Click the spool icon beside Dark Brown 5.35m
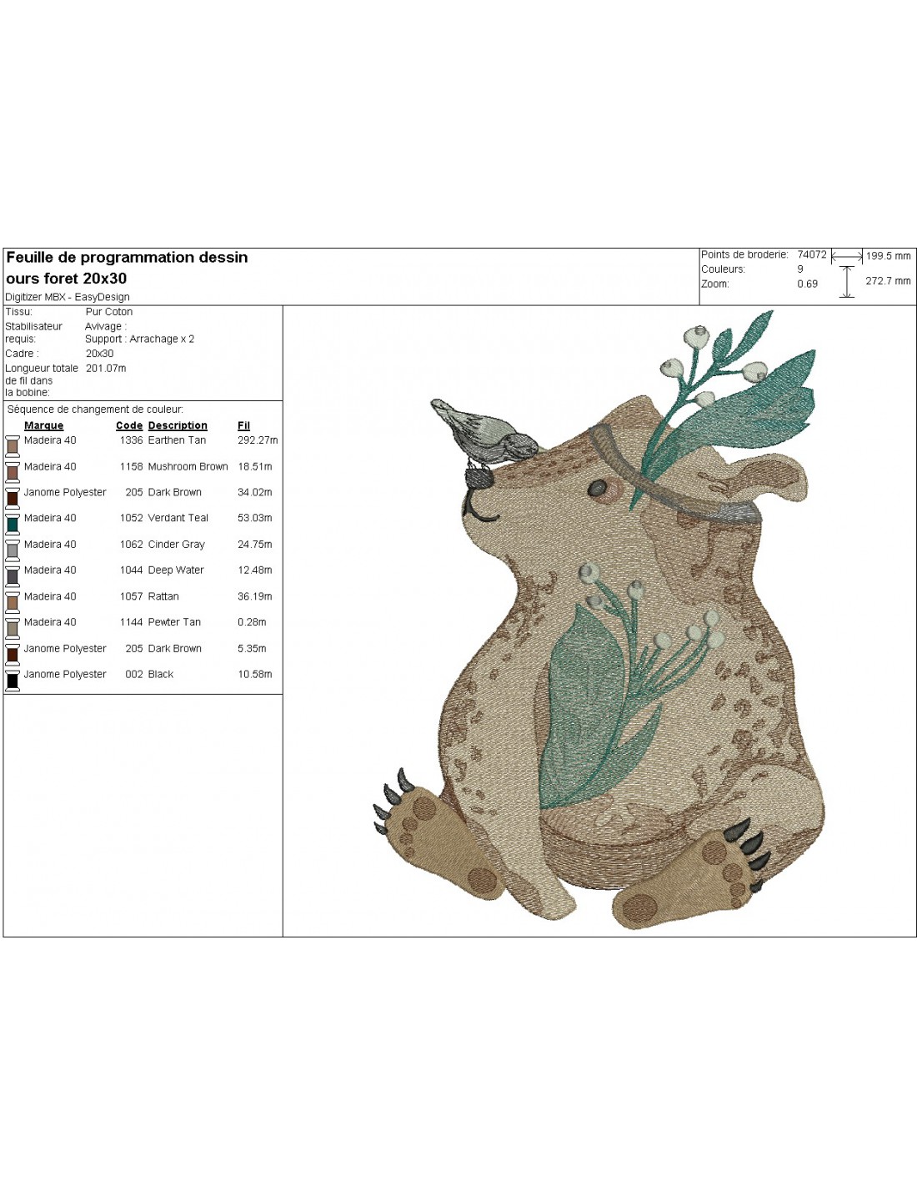The width and height of the screenshot is (917, 1186). coord(13,654)
